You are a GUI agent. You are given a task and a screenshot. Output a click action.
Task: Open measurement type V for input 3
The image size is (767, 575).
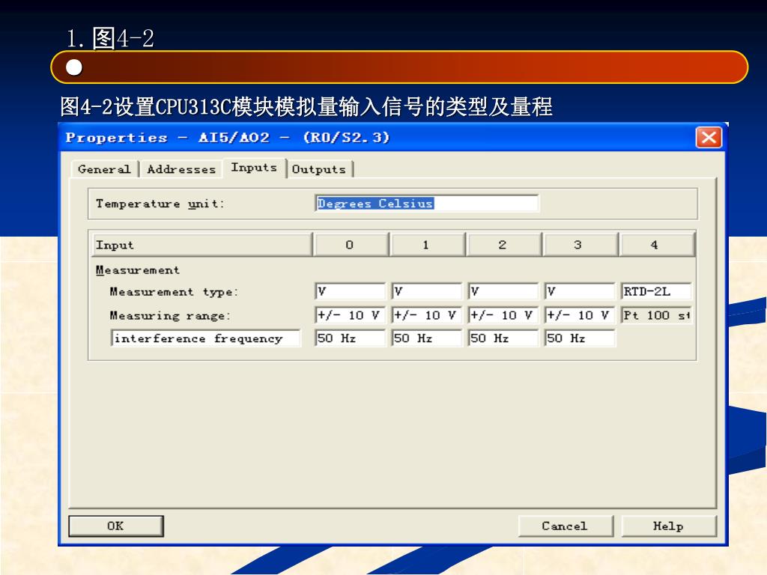tap(579, 291)
